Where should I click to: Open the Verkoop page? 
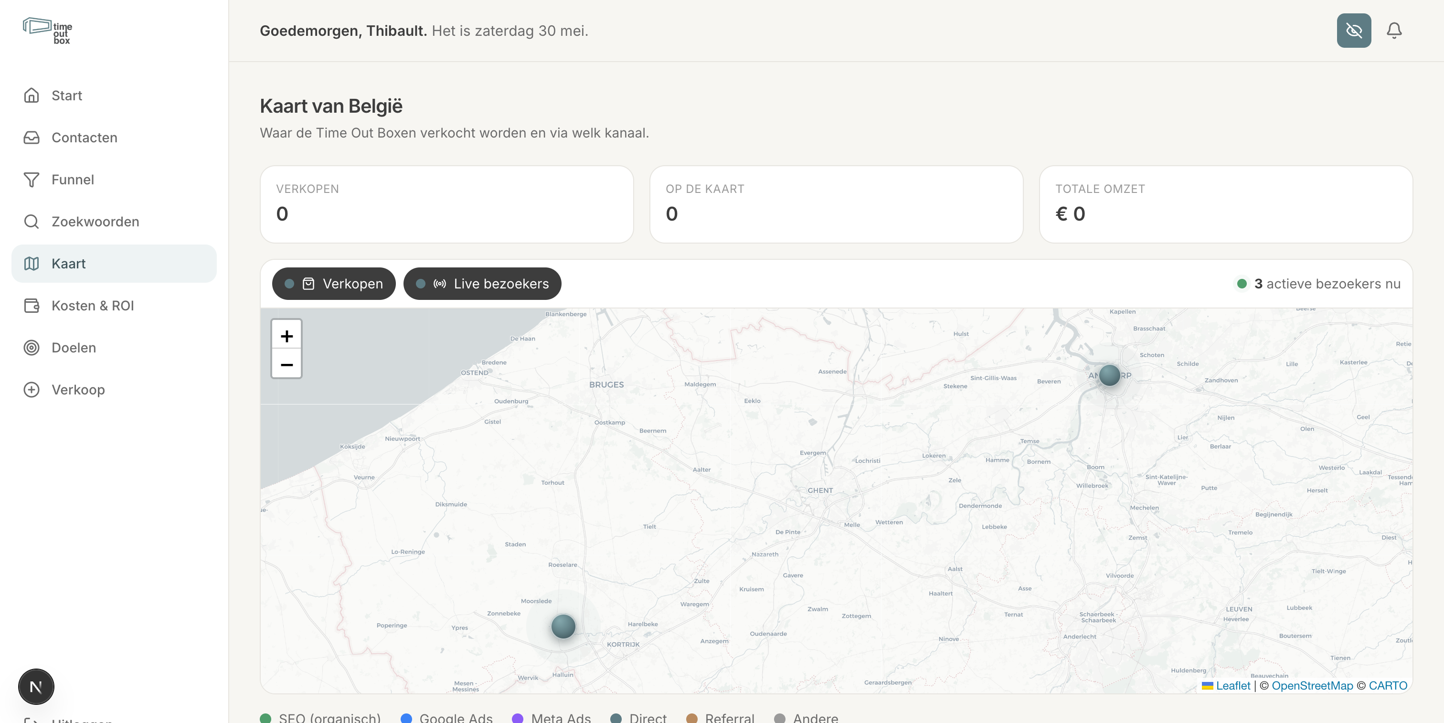(x=114, y=390)
